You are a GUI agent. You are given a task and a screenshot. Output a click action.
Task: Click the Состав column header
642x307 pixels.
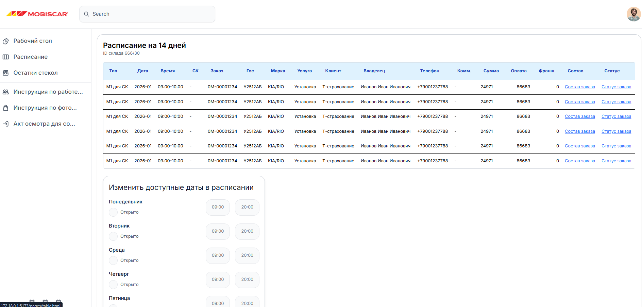[x=575, y=71]
